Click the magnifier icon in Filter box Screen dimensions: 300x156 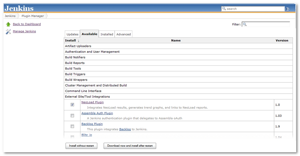[245, 24]
